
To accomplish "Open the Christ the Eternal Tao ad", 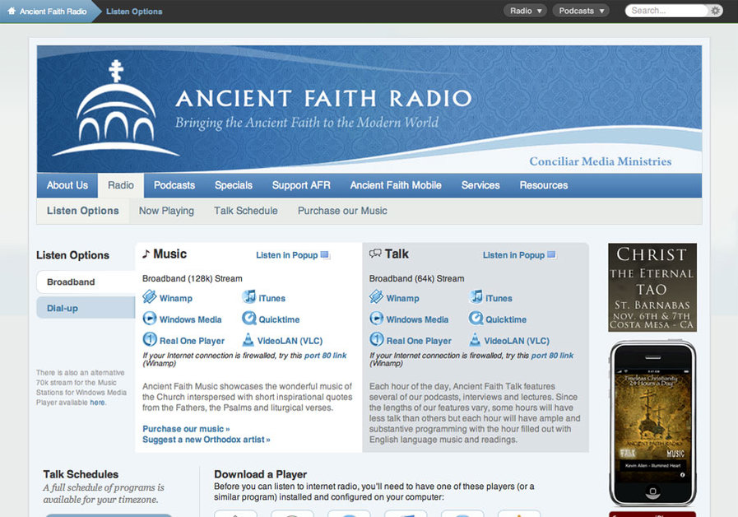I will click(x=652, y=287).
